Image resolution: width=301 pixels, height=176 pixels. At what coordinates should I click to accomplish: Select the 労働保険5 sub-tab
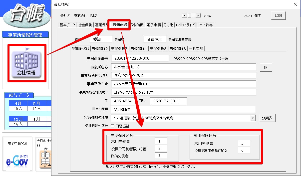point(158,49)
